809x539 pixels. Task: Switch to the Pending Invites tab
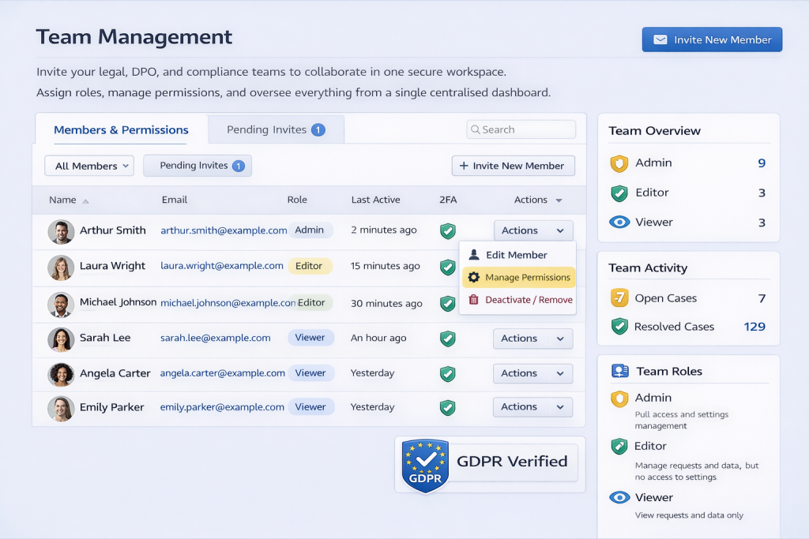point(275,129)
